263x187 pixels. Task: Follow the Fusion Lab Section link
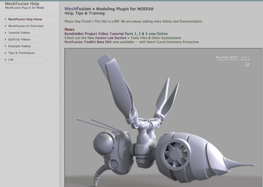point(111,38)
